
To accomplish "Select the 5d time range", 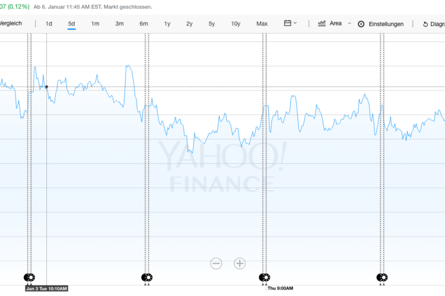I will 71,24.
